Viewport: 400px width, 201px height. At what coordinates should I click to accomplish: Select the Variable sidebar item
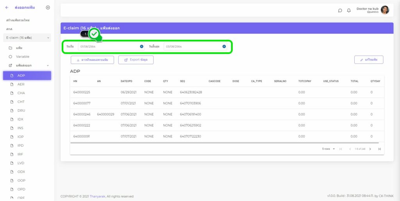click(22, 57)
